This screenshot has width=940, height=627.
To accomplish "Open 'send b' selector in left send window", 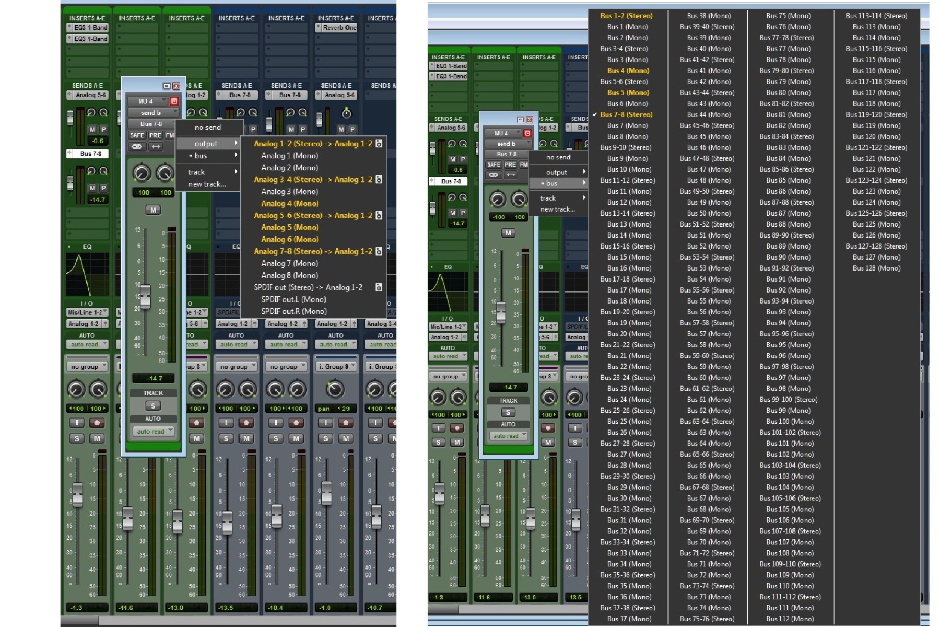I will click(x=153, y=112).
